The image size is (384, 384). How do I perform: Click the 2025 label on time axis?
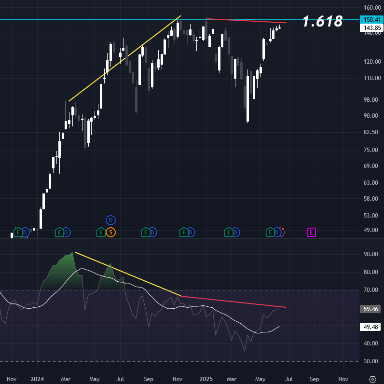[x=206, y=379]
